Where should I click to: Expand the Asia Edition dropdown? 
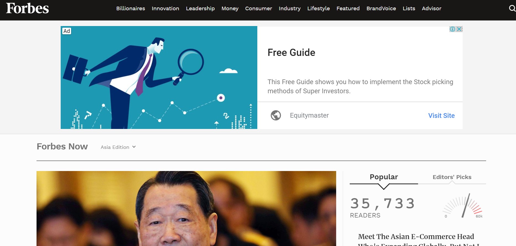pos(118,147)
